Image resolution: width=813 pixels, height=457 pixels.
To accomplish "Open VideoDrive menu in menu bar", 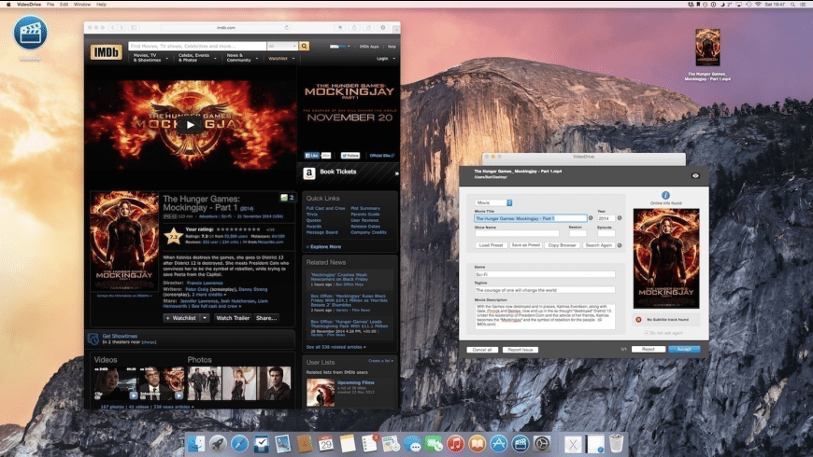I will tap(29, 4).
